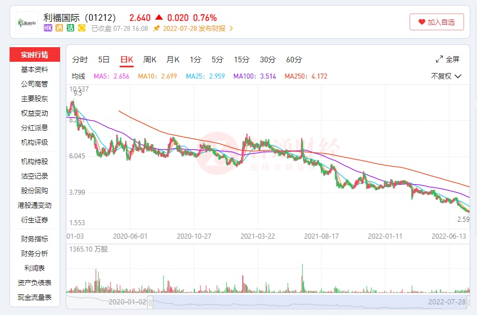Toggle the MA250 moving average line
Screen dimensions: 477x315
306,76
